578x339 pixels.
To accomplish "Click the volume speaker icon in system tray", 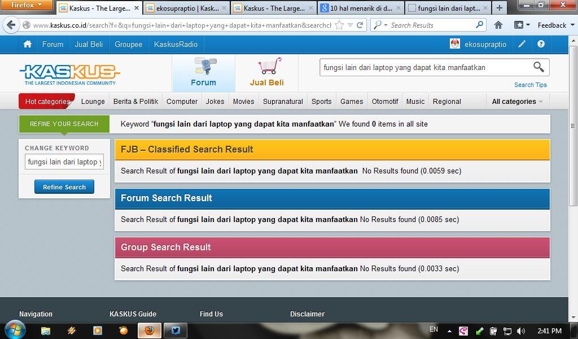I will [521, 331].
